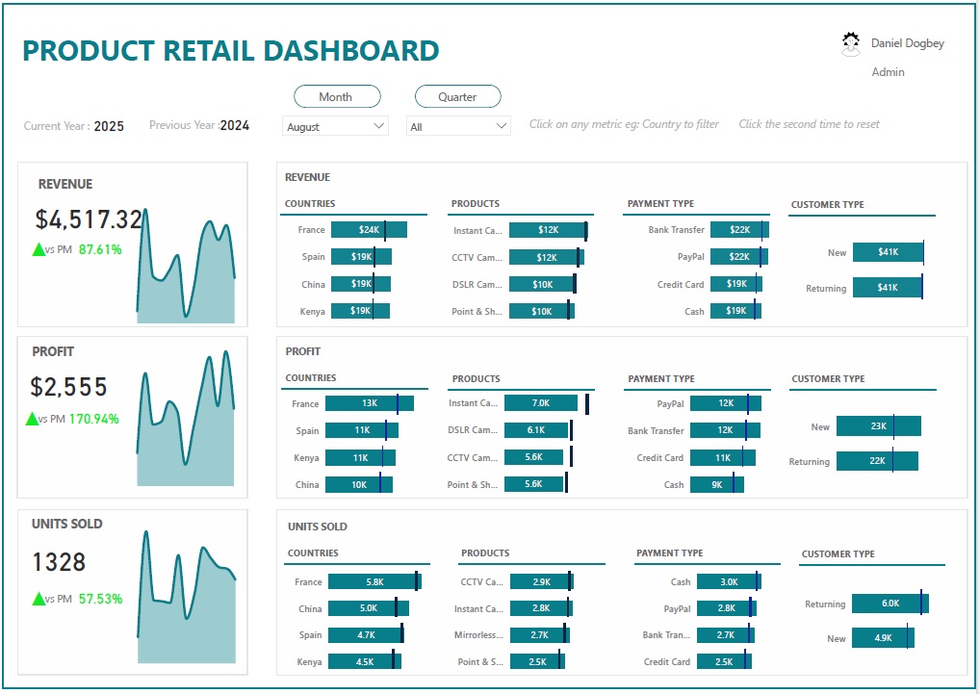
Task: Filter by New customer $41K revenue bar
Action: tap(889, 252)
